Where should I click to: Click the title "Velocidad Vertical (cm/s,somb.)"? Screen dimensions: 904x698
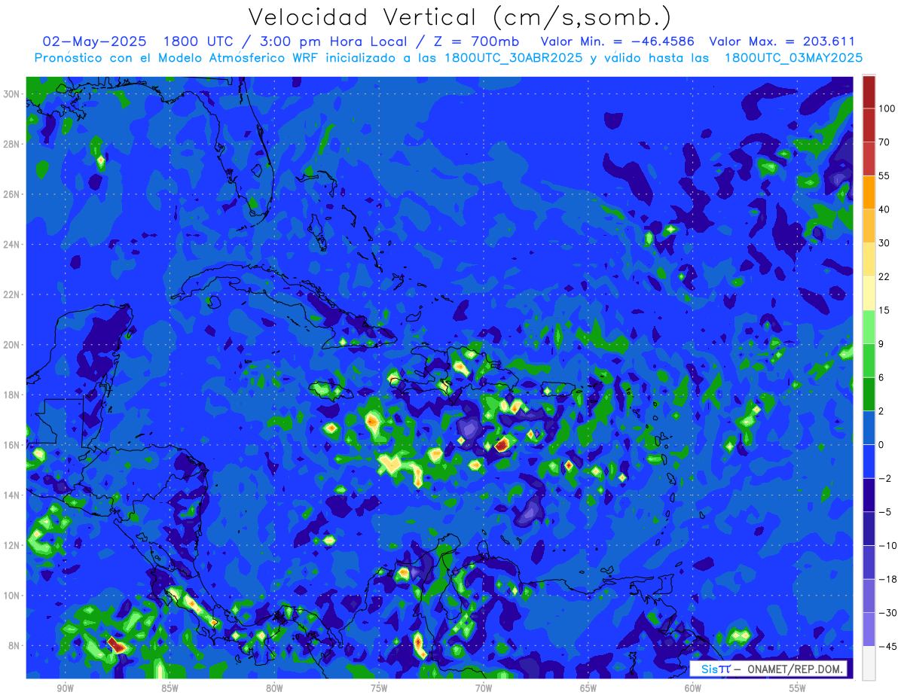[x=460, y=17]
